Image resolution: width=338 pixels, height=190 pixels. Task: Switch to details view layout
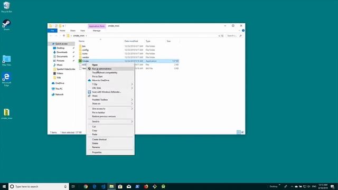(238, 132)
